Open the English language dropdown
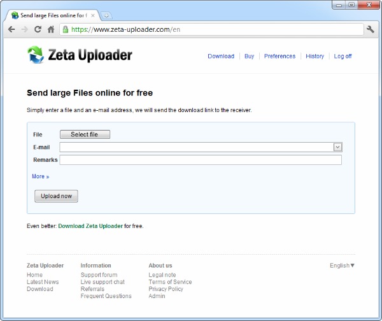Screen dimensions: 382x321 click(x=342, y=266)
